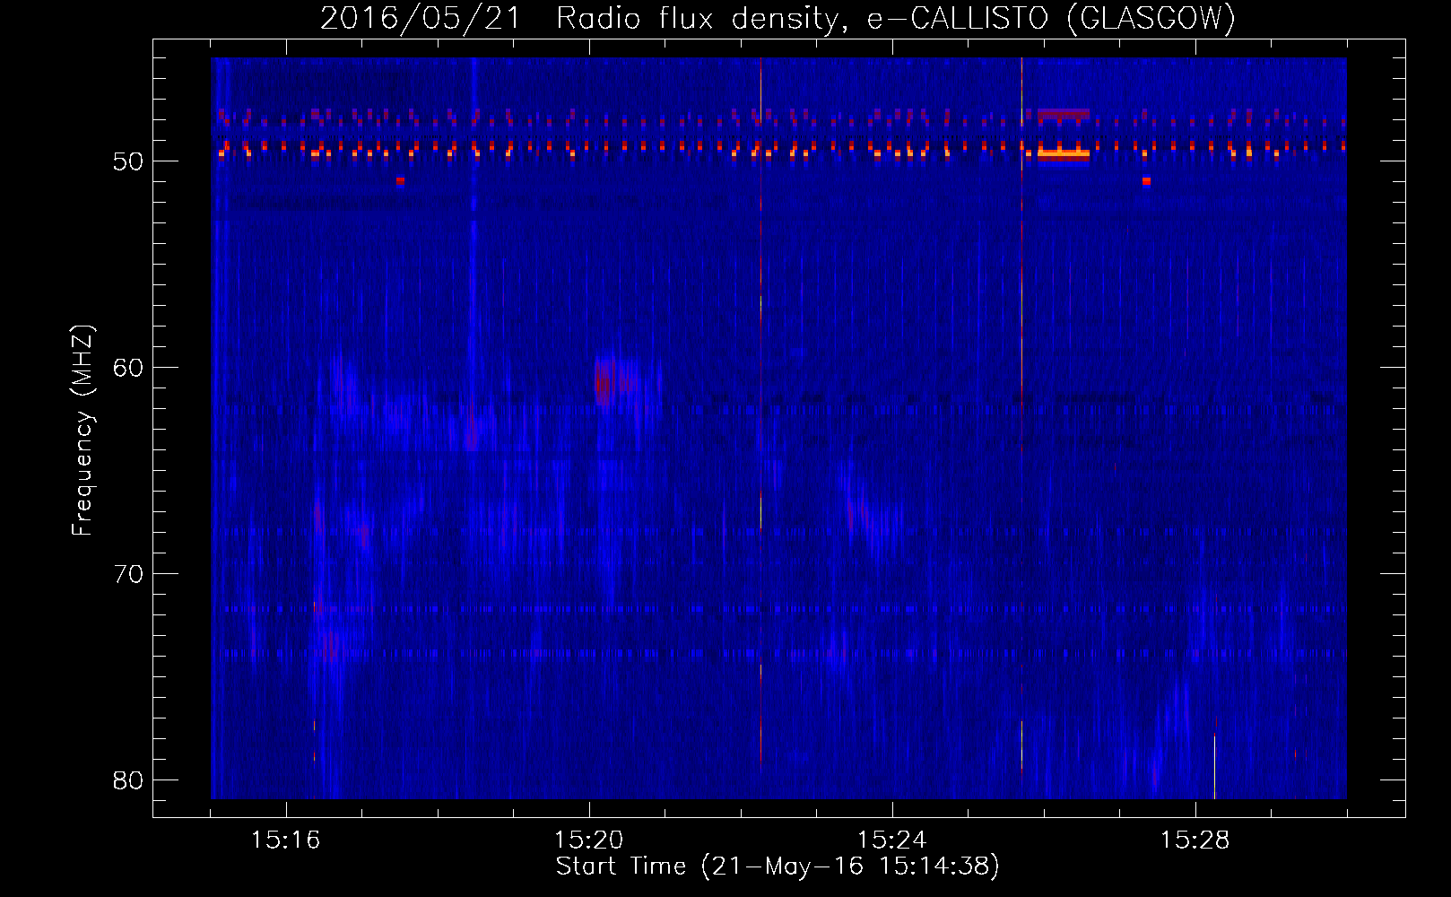Click the 15:24 time tick label
Screen dimensions: 1451x897
point(891,840)
